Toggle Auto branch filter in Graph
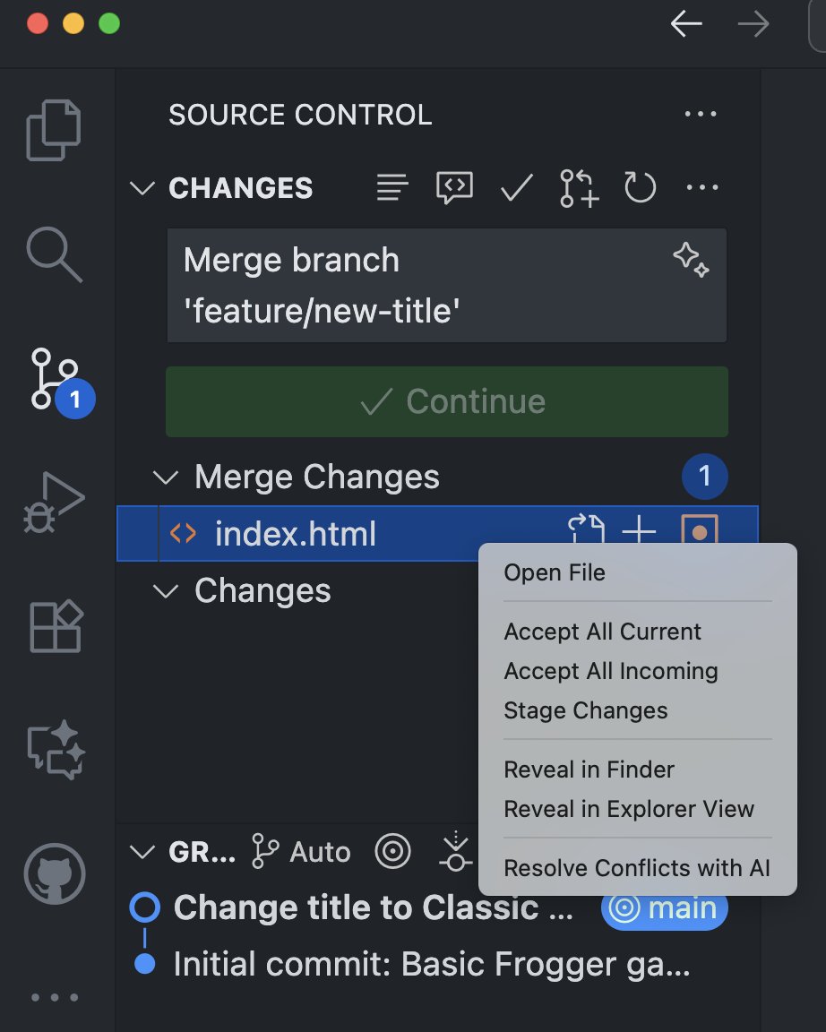 click(301, 852)
